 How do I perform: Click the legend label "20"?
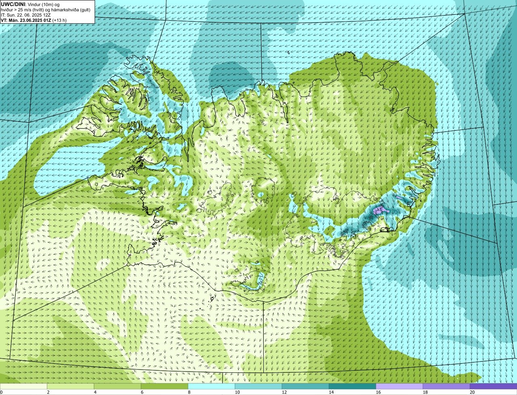point(472,392)
